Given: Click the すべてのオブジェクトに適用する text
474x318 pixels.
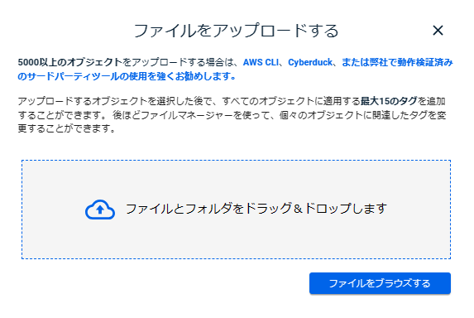Looking at the screenshot, I should [x=291, y=101].
